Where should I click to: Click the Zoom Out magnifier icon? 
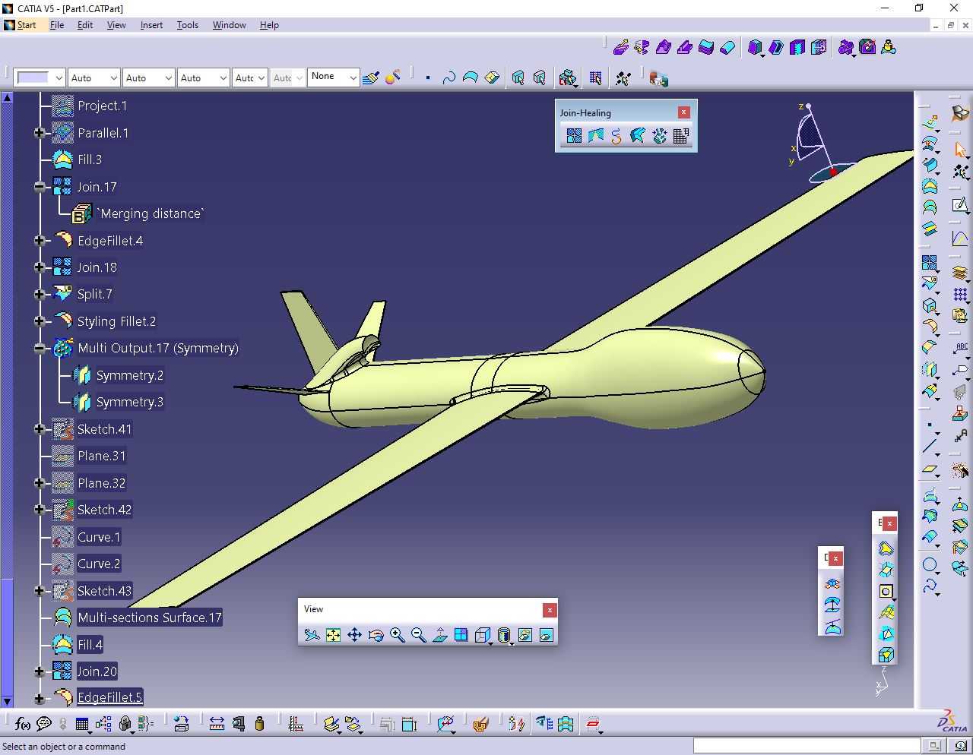tap(418, 635)
